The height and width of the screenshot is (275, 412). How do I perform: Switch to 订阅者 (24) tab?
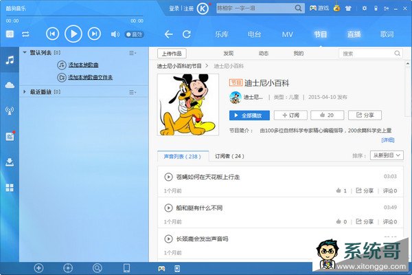(x=229, y=156)
